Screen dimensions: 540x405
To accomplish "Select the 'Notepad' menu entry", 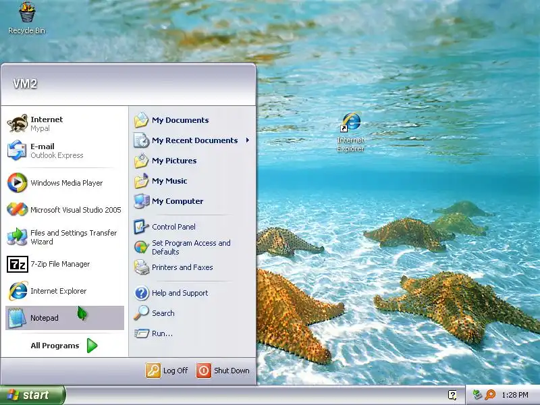I will pos(65,318).
